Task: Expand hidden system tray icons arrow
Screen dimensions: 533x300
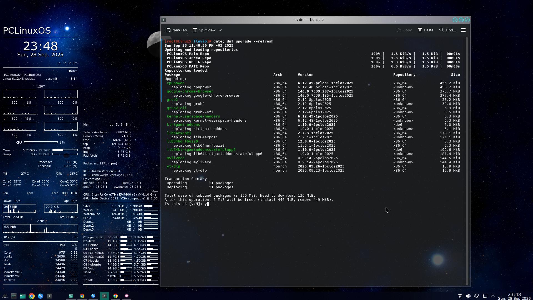Action: (x=493, y=296)
